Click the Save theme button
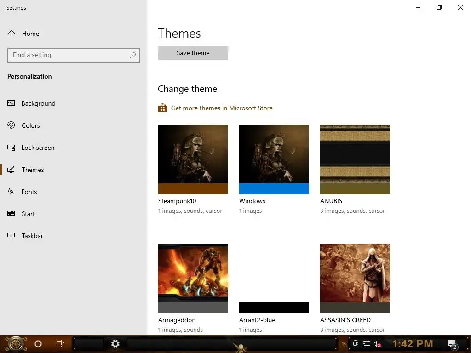This screenshot has width=471, height=353. 193,53
